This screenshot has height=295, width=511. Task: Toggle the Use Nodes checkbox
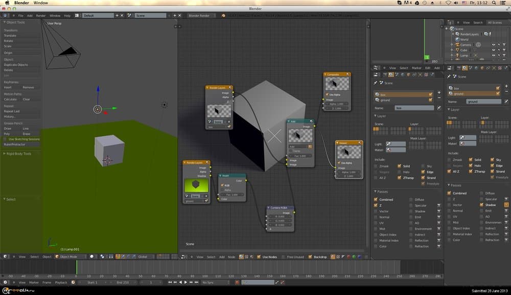point(259,257)
